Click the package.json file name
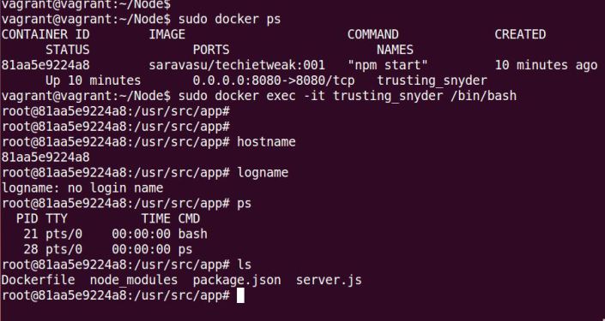Image resolution: width=605 pixels, height=321 pixels. (237, 280)
